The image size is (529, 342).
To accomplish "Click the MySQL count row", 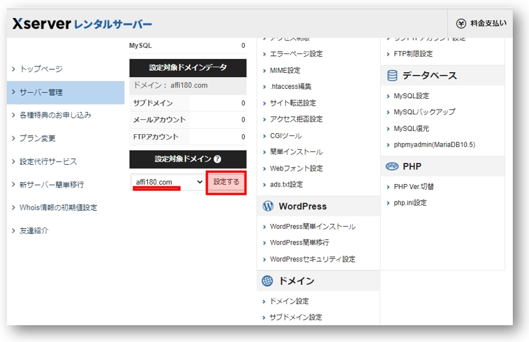I will pos(188,46).
